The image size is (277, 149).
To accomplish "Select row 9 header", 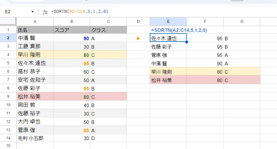I will [8, 97].
